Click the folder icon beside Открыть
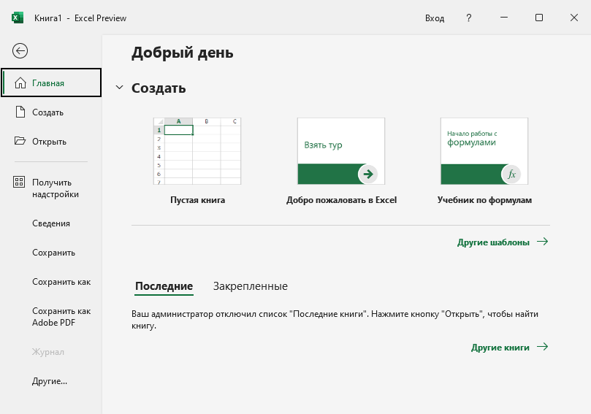Screen dimensions: 591x414 click(20, 141)
